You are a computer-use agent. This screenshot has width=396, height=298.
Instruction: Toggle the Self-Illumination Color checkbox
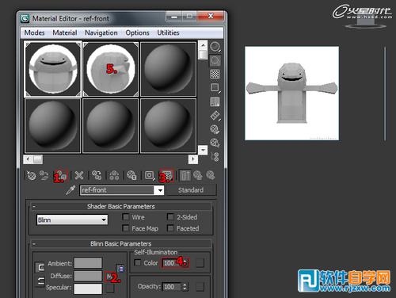[137, 263]
